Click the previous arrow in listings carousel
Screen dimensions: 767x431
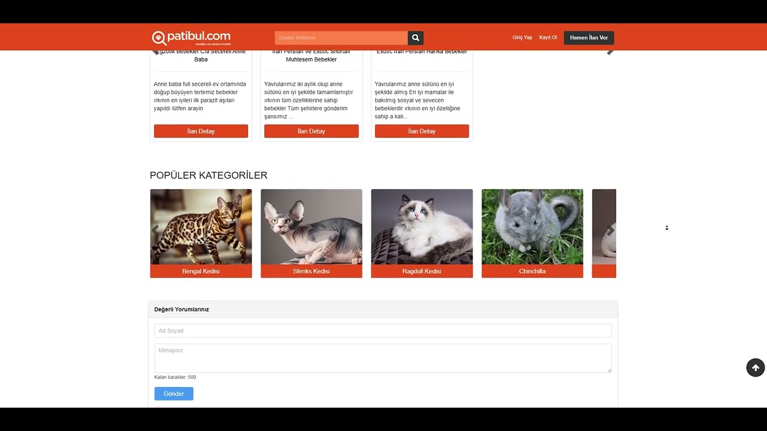point(156,52)
